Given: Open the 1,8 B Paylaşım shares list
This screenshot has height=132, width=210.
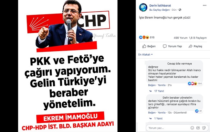Looking at the screenshot, I should pos(198,38).
